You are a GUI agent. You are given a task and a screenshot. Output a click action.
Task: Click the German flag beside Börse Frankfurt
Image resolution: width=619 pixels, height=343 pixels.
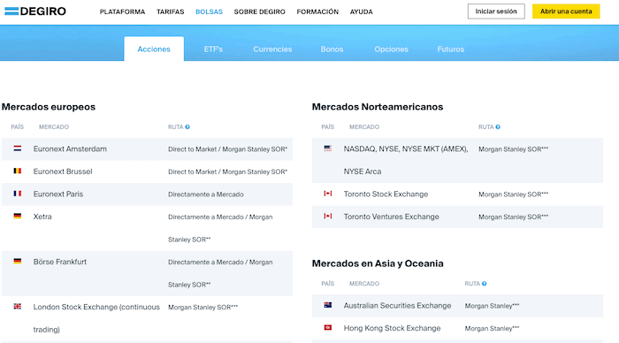click(18, 261)
